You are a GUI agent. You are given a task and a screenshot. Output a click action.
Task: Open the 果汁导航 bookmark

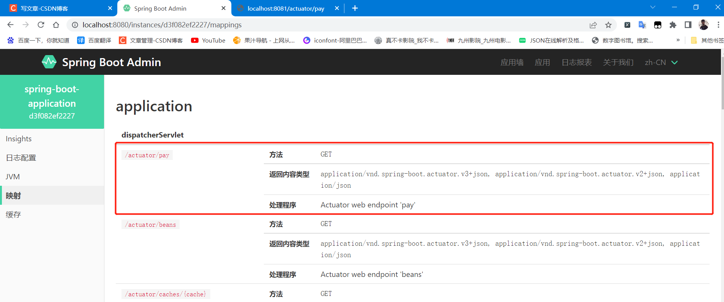(x=264, y=40)
